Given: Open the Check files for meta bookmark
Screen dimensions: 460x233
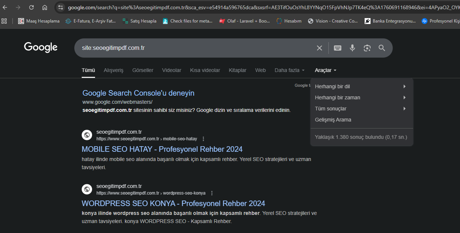Looking at the screenshot, I should tap(187, 21).
